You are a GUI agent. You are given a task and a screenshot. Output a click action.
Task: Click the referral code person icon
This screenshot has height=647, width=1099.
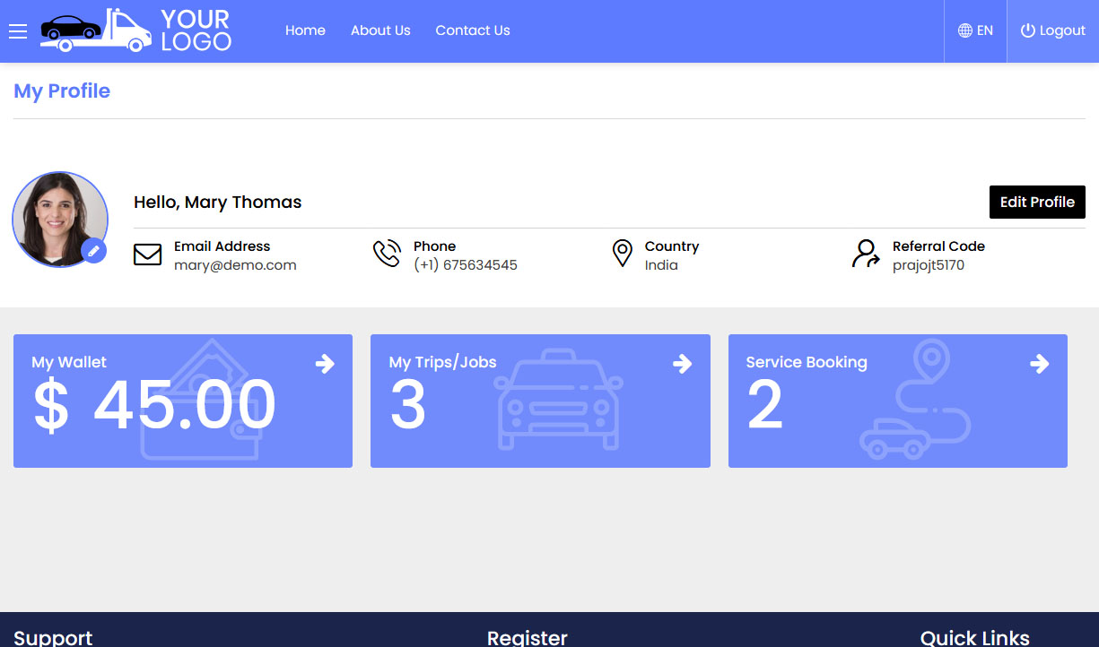[866, 254]
